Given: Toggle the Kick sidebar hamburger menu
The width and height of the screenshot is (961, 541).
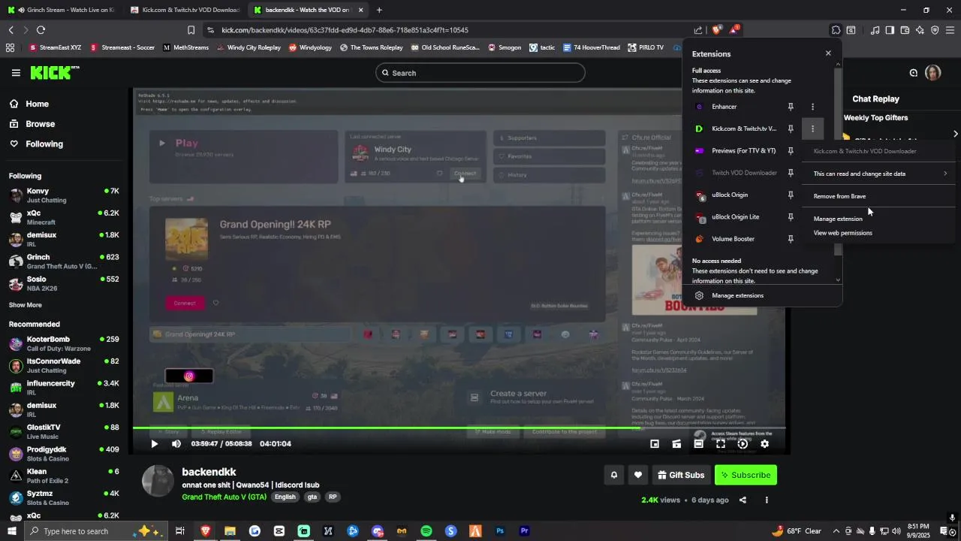Looking at the screenshot, I should tap(16, 73).
